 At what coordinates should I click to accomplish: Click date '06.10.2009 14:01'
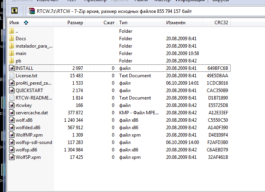(x=182, y=83)
